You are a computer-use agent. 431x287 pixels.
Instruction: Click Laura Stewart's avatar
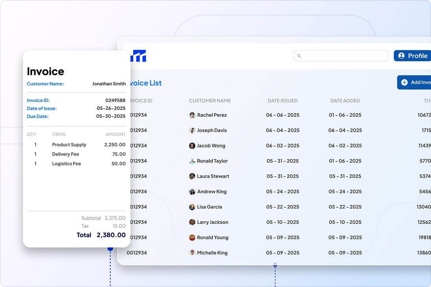[192, 176]
